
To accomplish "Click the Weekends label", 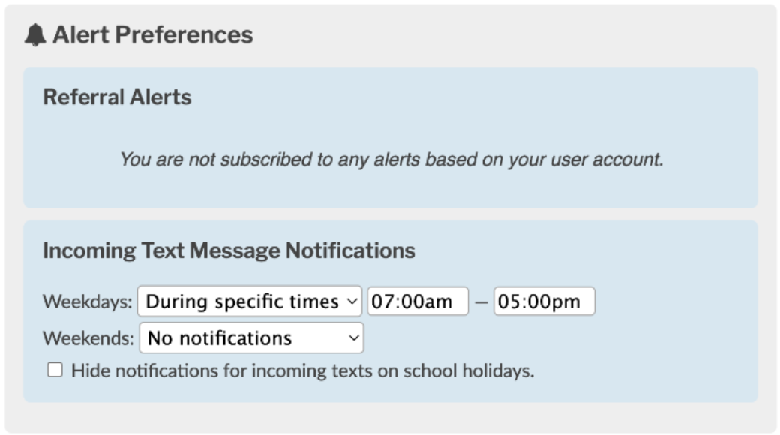I will point(88,337).
